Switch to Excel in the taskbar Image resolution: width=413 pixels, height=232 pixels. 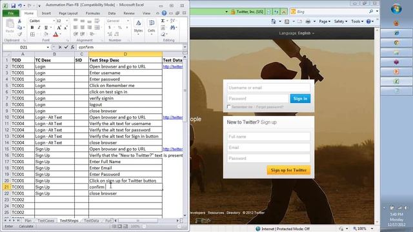pyautogui.click(x=396, y=82)
